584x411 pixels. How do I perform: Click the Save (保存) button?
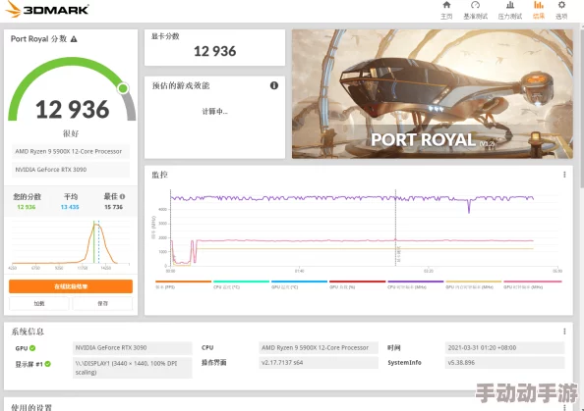pyautogui.click(x=102, y=304)
